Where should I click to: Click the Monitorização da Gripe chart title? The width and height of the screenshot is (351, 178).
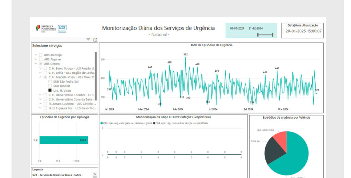coord(173,117)
